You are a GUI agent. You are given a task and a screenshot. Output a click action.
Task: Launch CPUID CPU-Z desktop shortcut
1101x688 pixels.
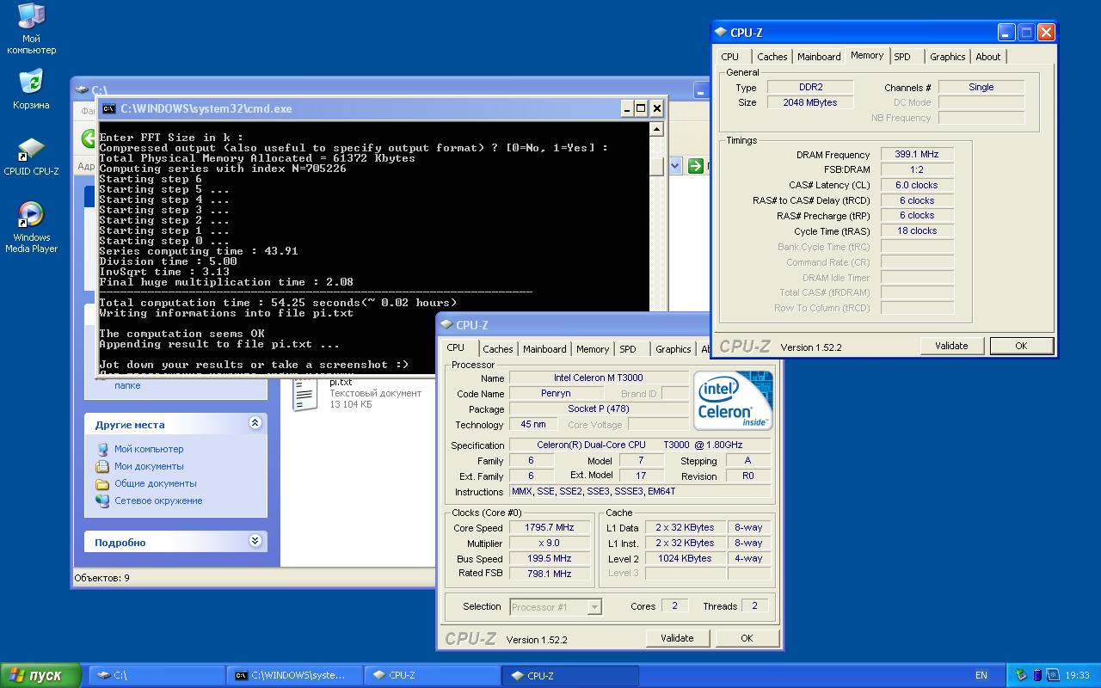pos(31,150)
